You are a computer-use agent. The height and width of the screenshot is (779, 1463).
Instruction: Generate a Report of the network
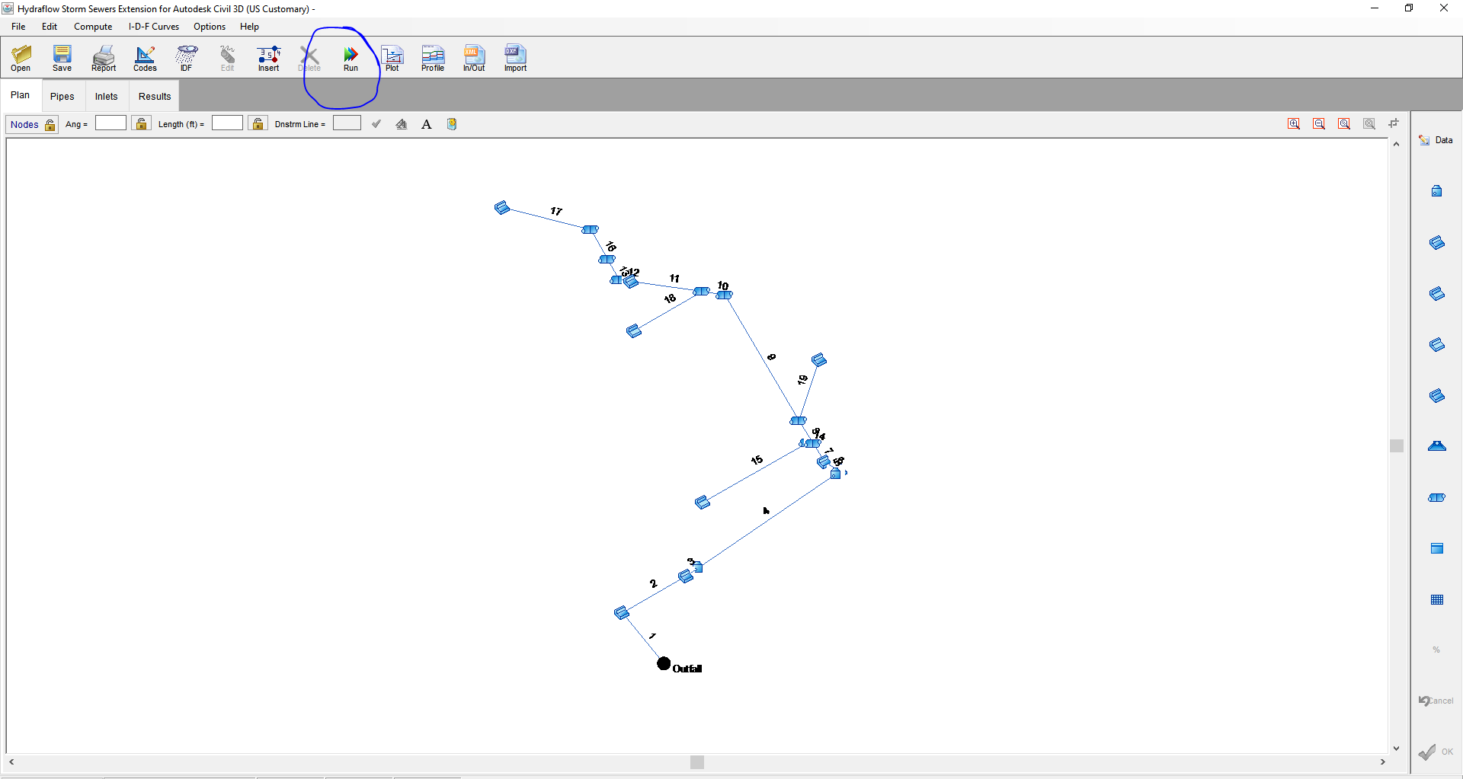pyautogui.click(x=104, y=57)
